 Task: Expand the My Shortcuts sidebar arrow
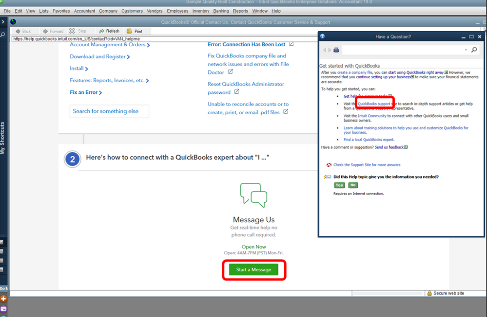[x=3, y=22]
